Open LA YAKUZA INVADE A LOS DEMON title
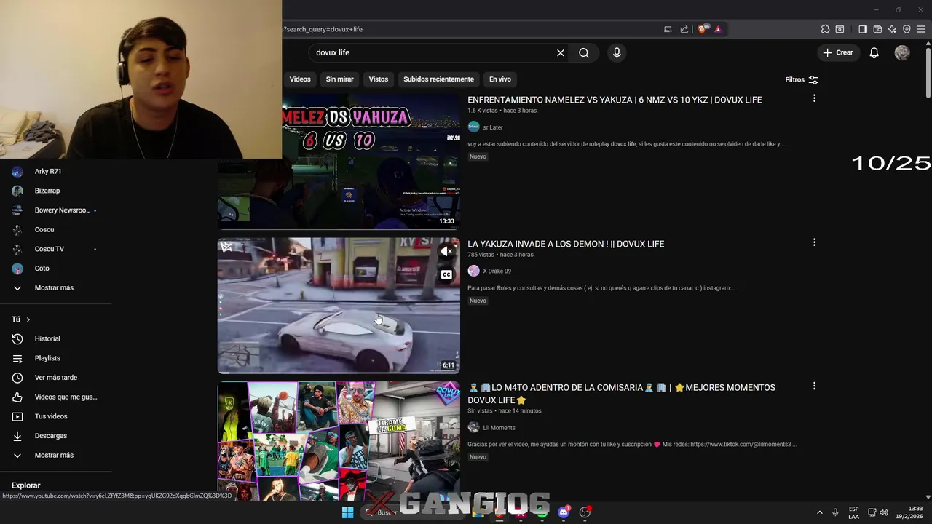 (566, 244)
